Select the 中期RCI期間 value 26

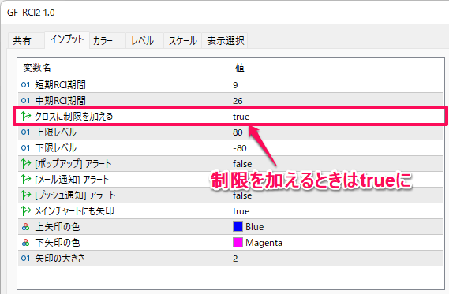pyautogui.click(x=238, y=101)
